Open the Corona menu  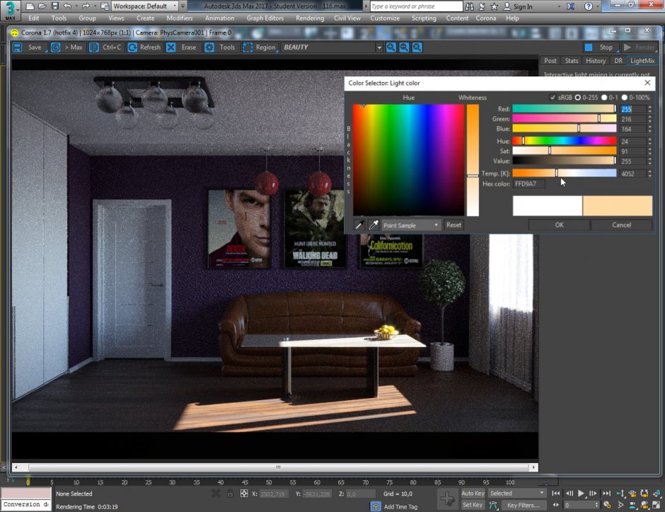(x=486, y=18)
